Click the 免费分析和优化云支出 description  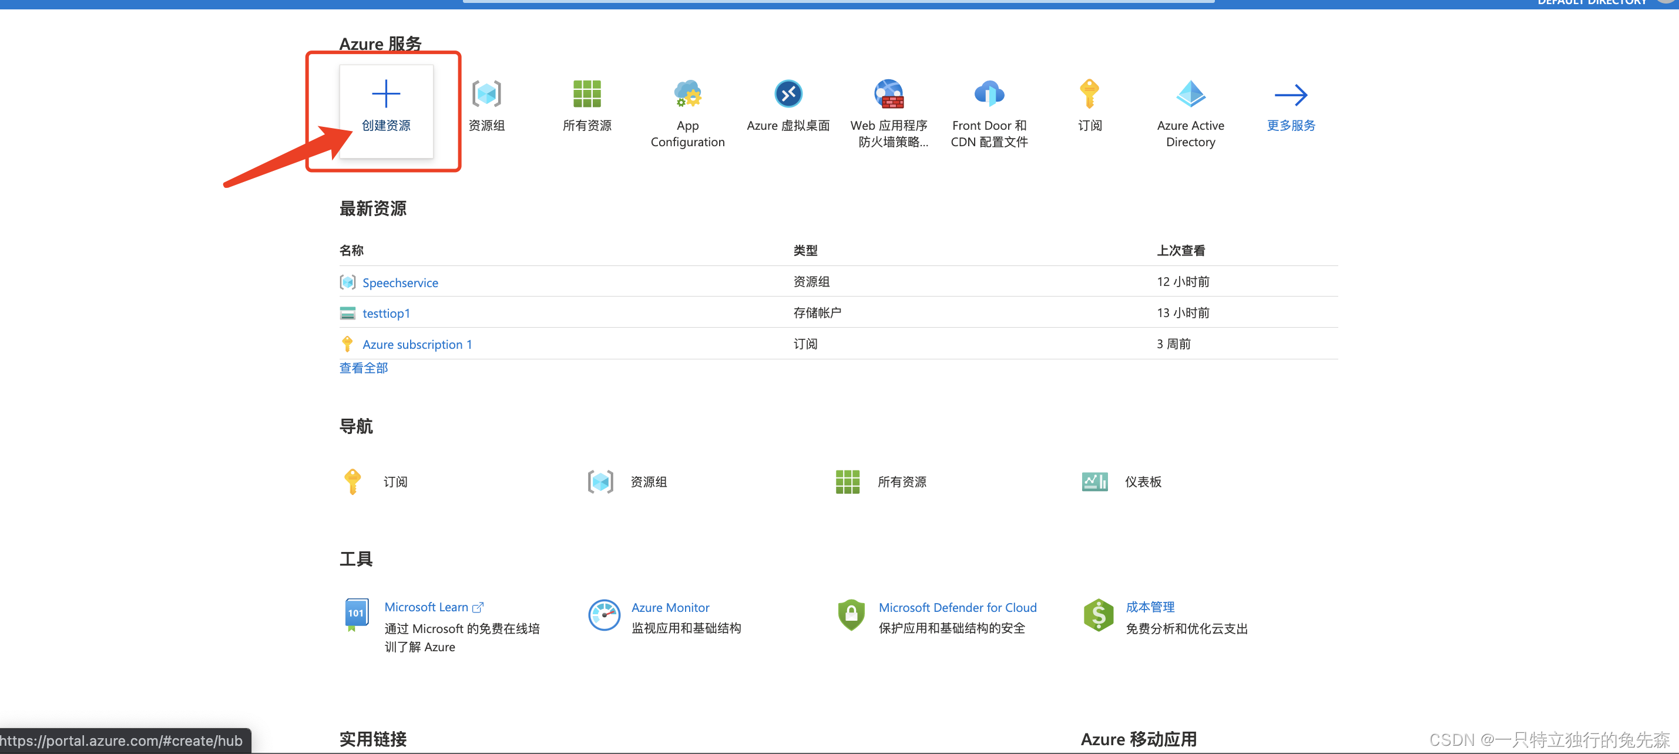coord(1187,628)
